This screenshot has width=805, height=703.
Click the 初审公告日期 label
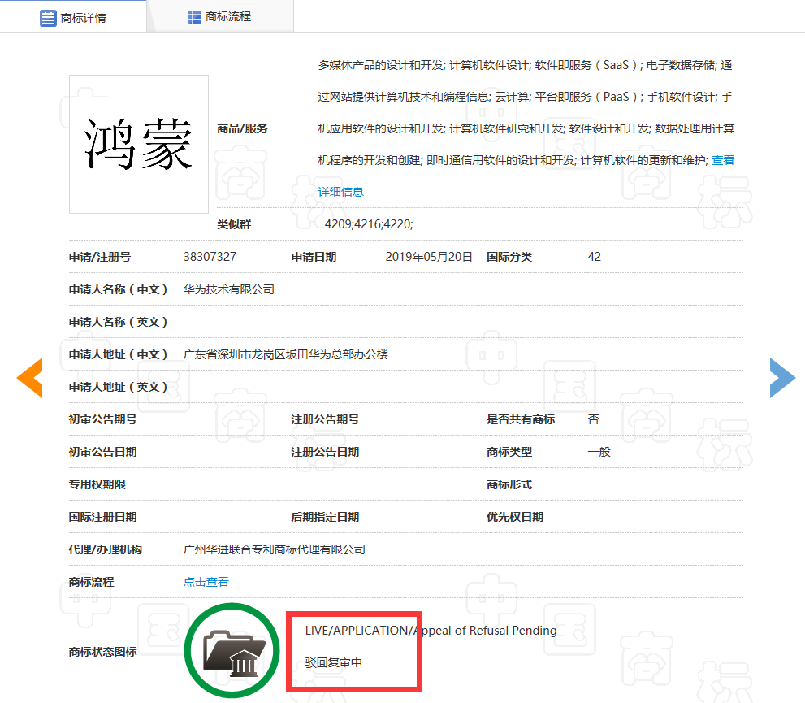point(102,452)
